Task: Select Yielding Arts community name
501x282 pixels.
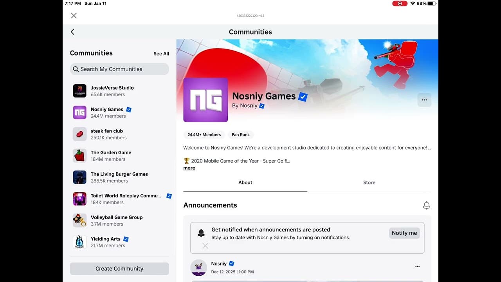Action: (106, 239)
